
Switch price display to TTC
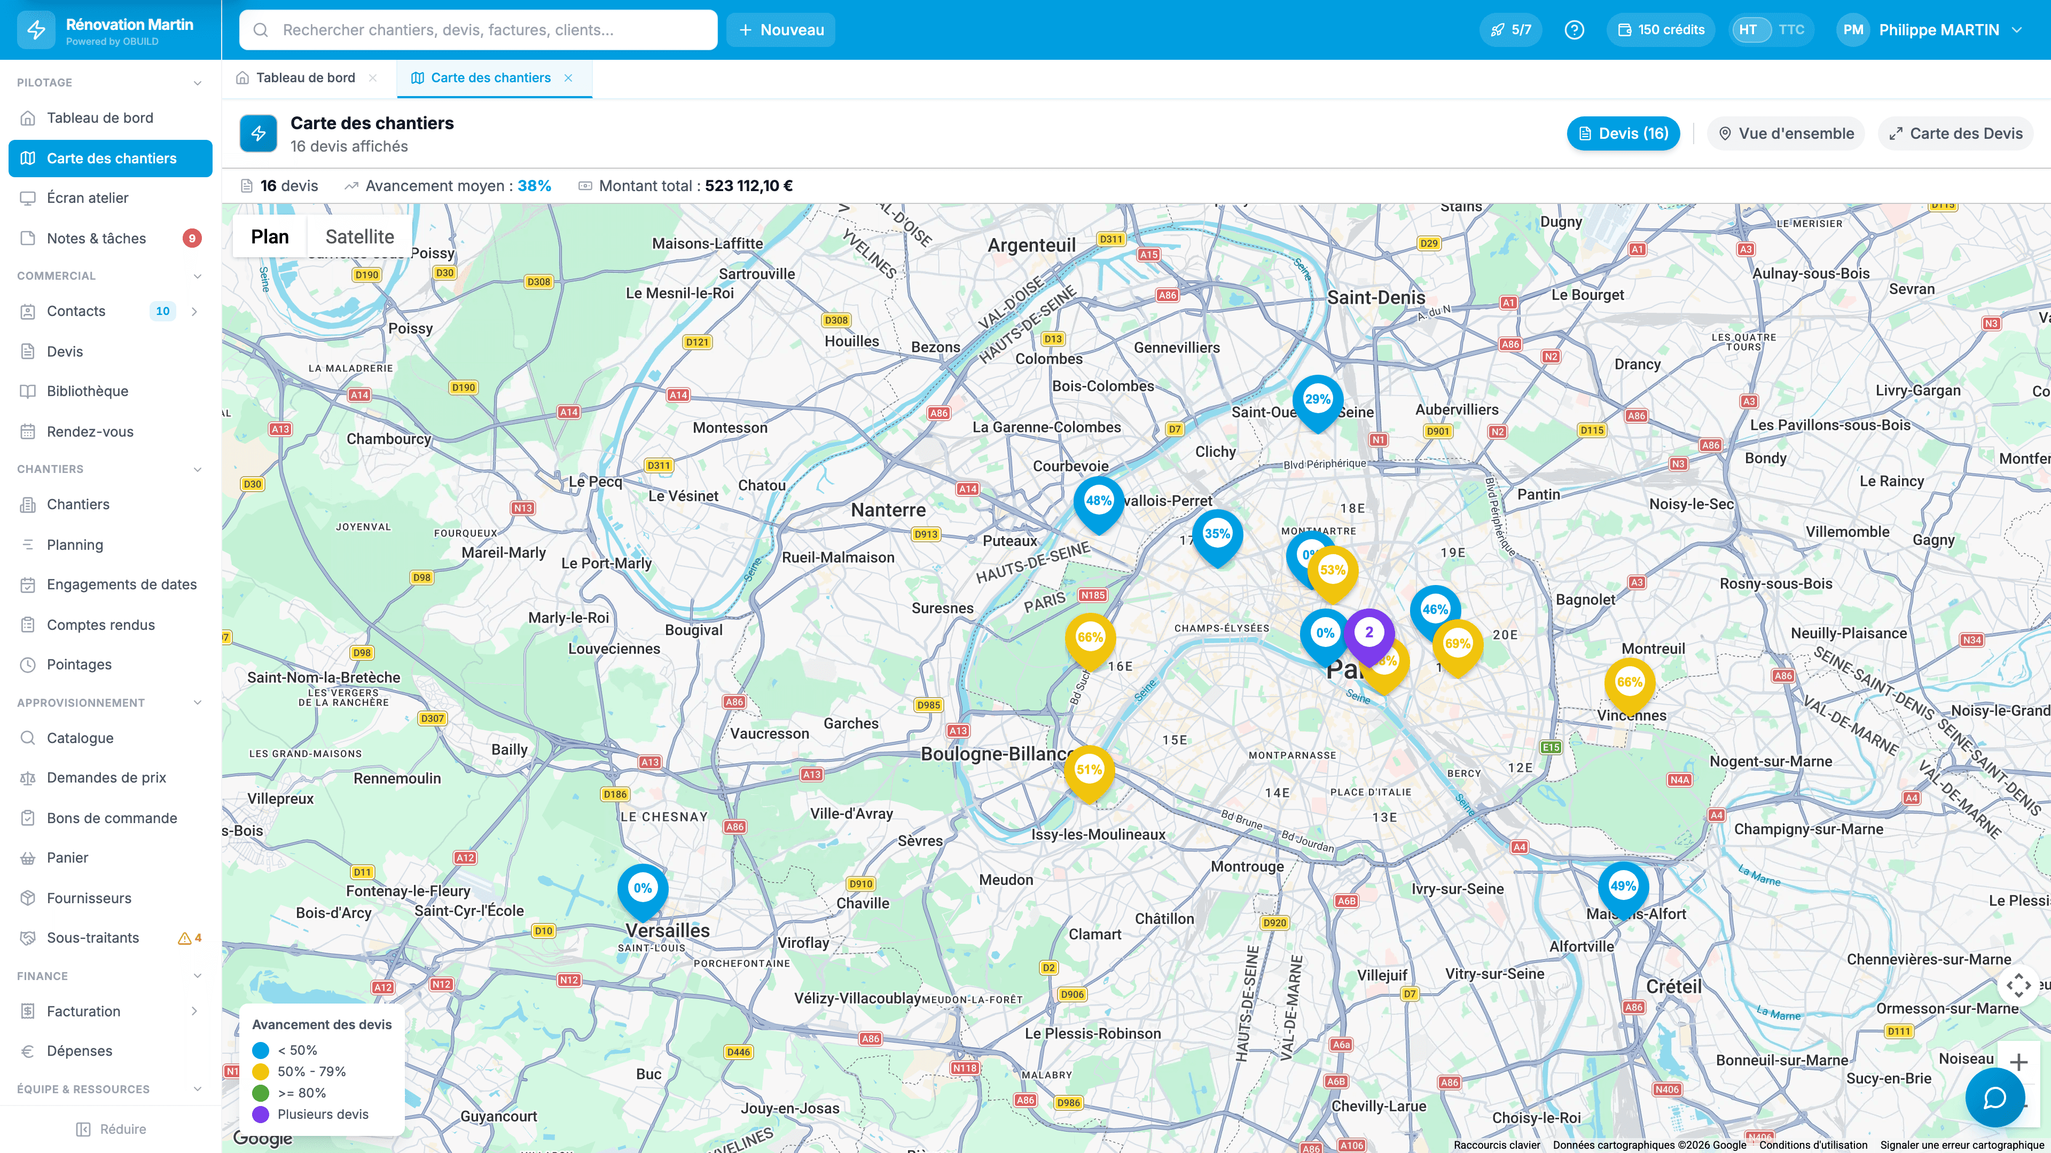click(1791, 29)
